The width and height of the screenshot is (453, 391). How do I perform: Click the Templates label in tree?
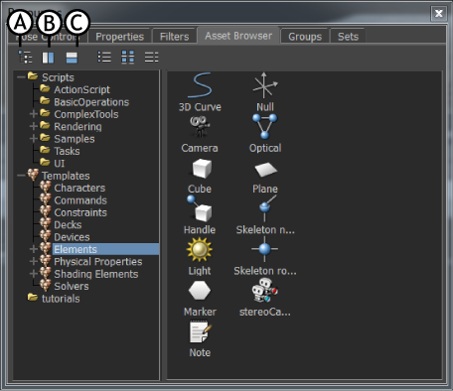pos(66,176)
